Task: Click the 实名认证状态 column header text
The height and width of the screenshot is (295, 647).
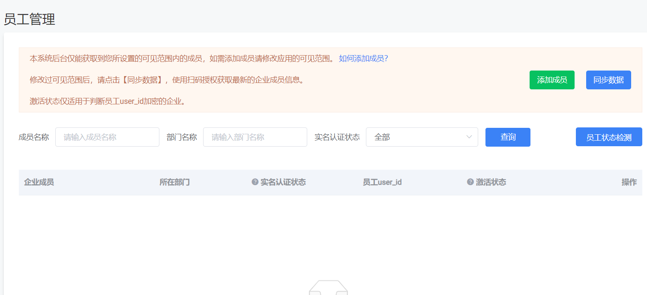Action: [283, 182]
